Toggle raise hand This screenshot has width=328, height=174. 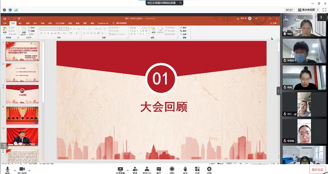pos(185,169)
